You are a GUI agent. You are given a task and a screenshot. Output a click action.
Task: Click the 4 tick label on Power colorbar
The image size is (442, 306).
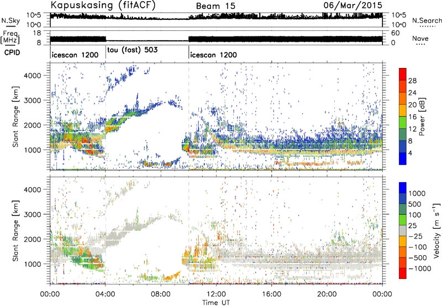click(x=411, y=154)
